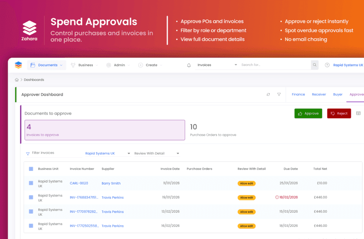Click the Filter invoices funnel icon
The image size is (364, 239).
click(x=28, y=154)
